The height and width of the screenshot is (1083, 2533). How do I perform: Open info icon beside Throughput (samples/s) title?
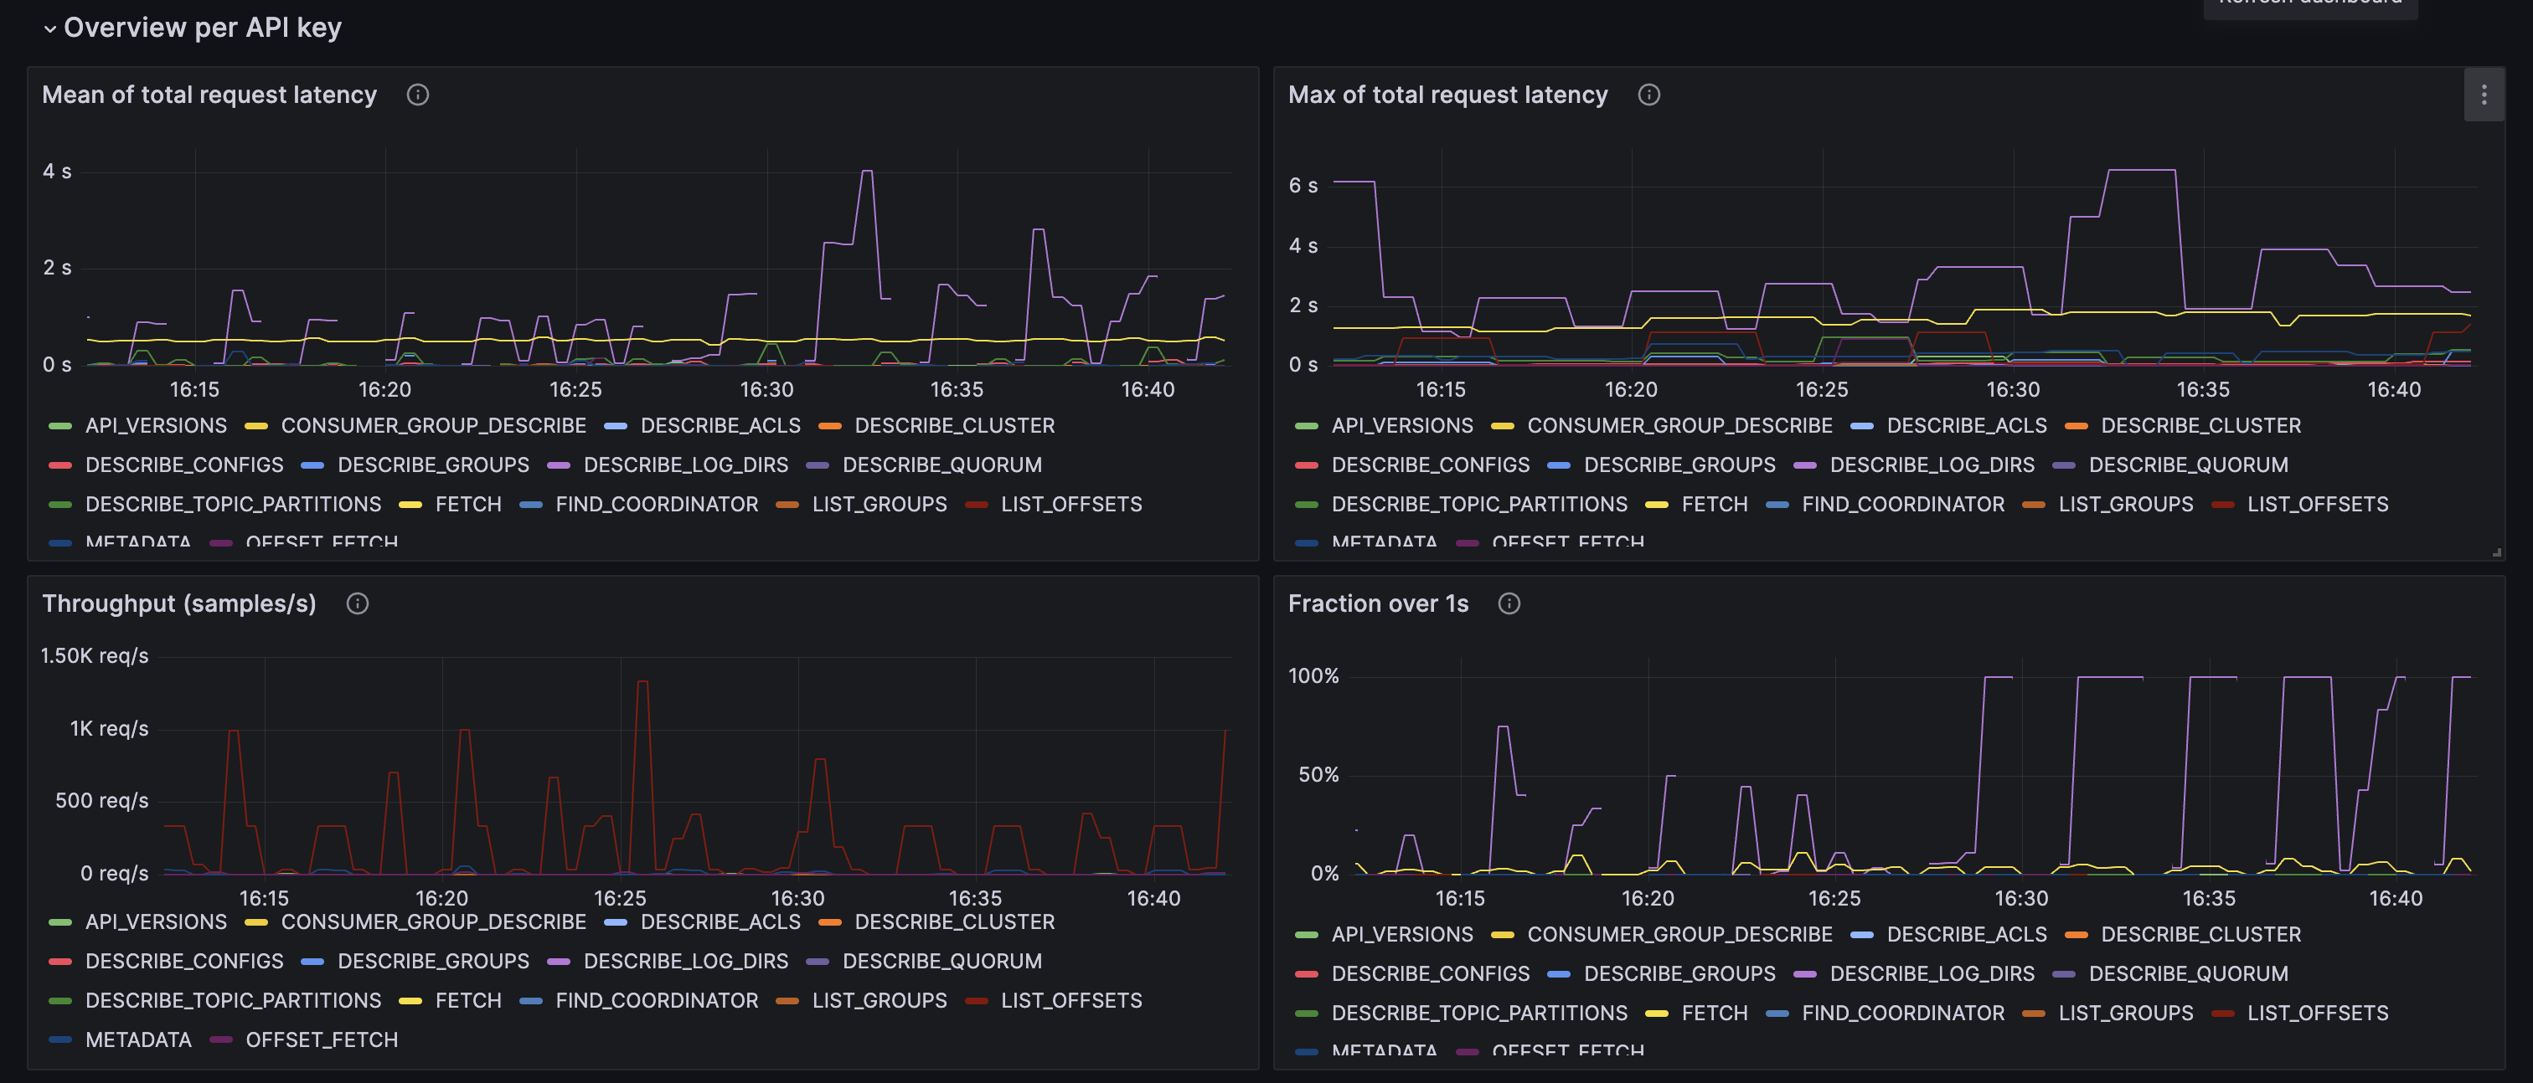pyautogui.click(x=358, y=604)
